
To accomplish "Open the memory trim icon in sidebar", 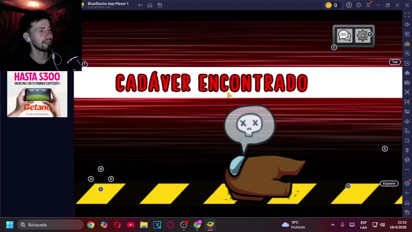I will tap(407, 73).
